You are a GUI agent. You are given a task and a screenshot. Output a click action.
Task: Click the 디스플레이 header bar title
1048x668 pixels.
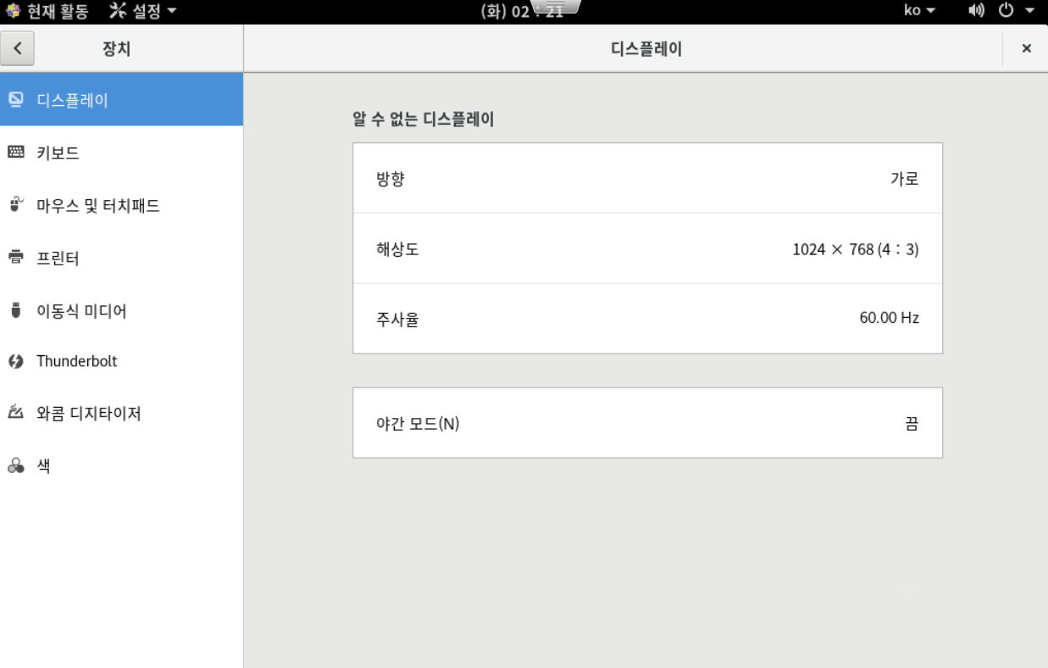tap(646, 49)
